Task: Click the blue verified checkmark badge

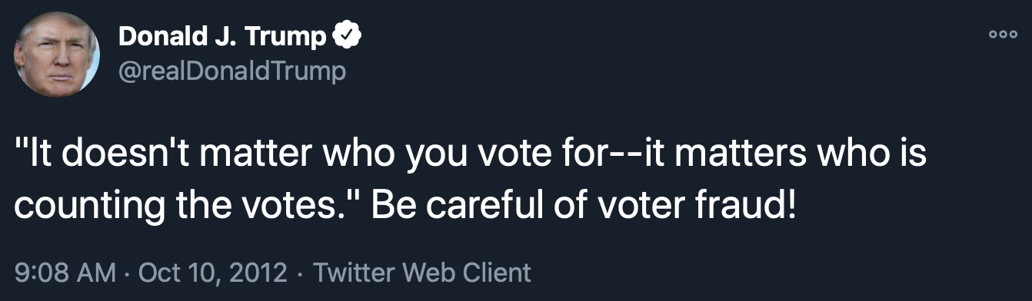Action: (348, 36)
